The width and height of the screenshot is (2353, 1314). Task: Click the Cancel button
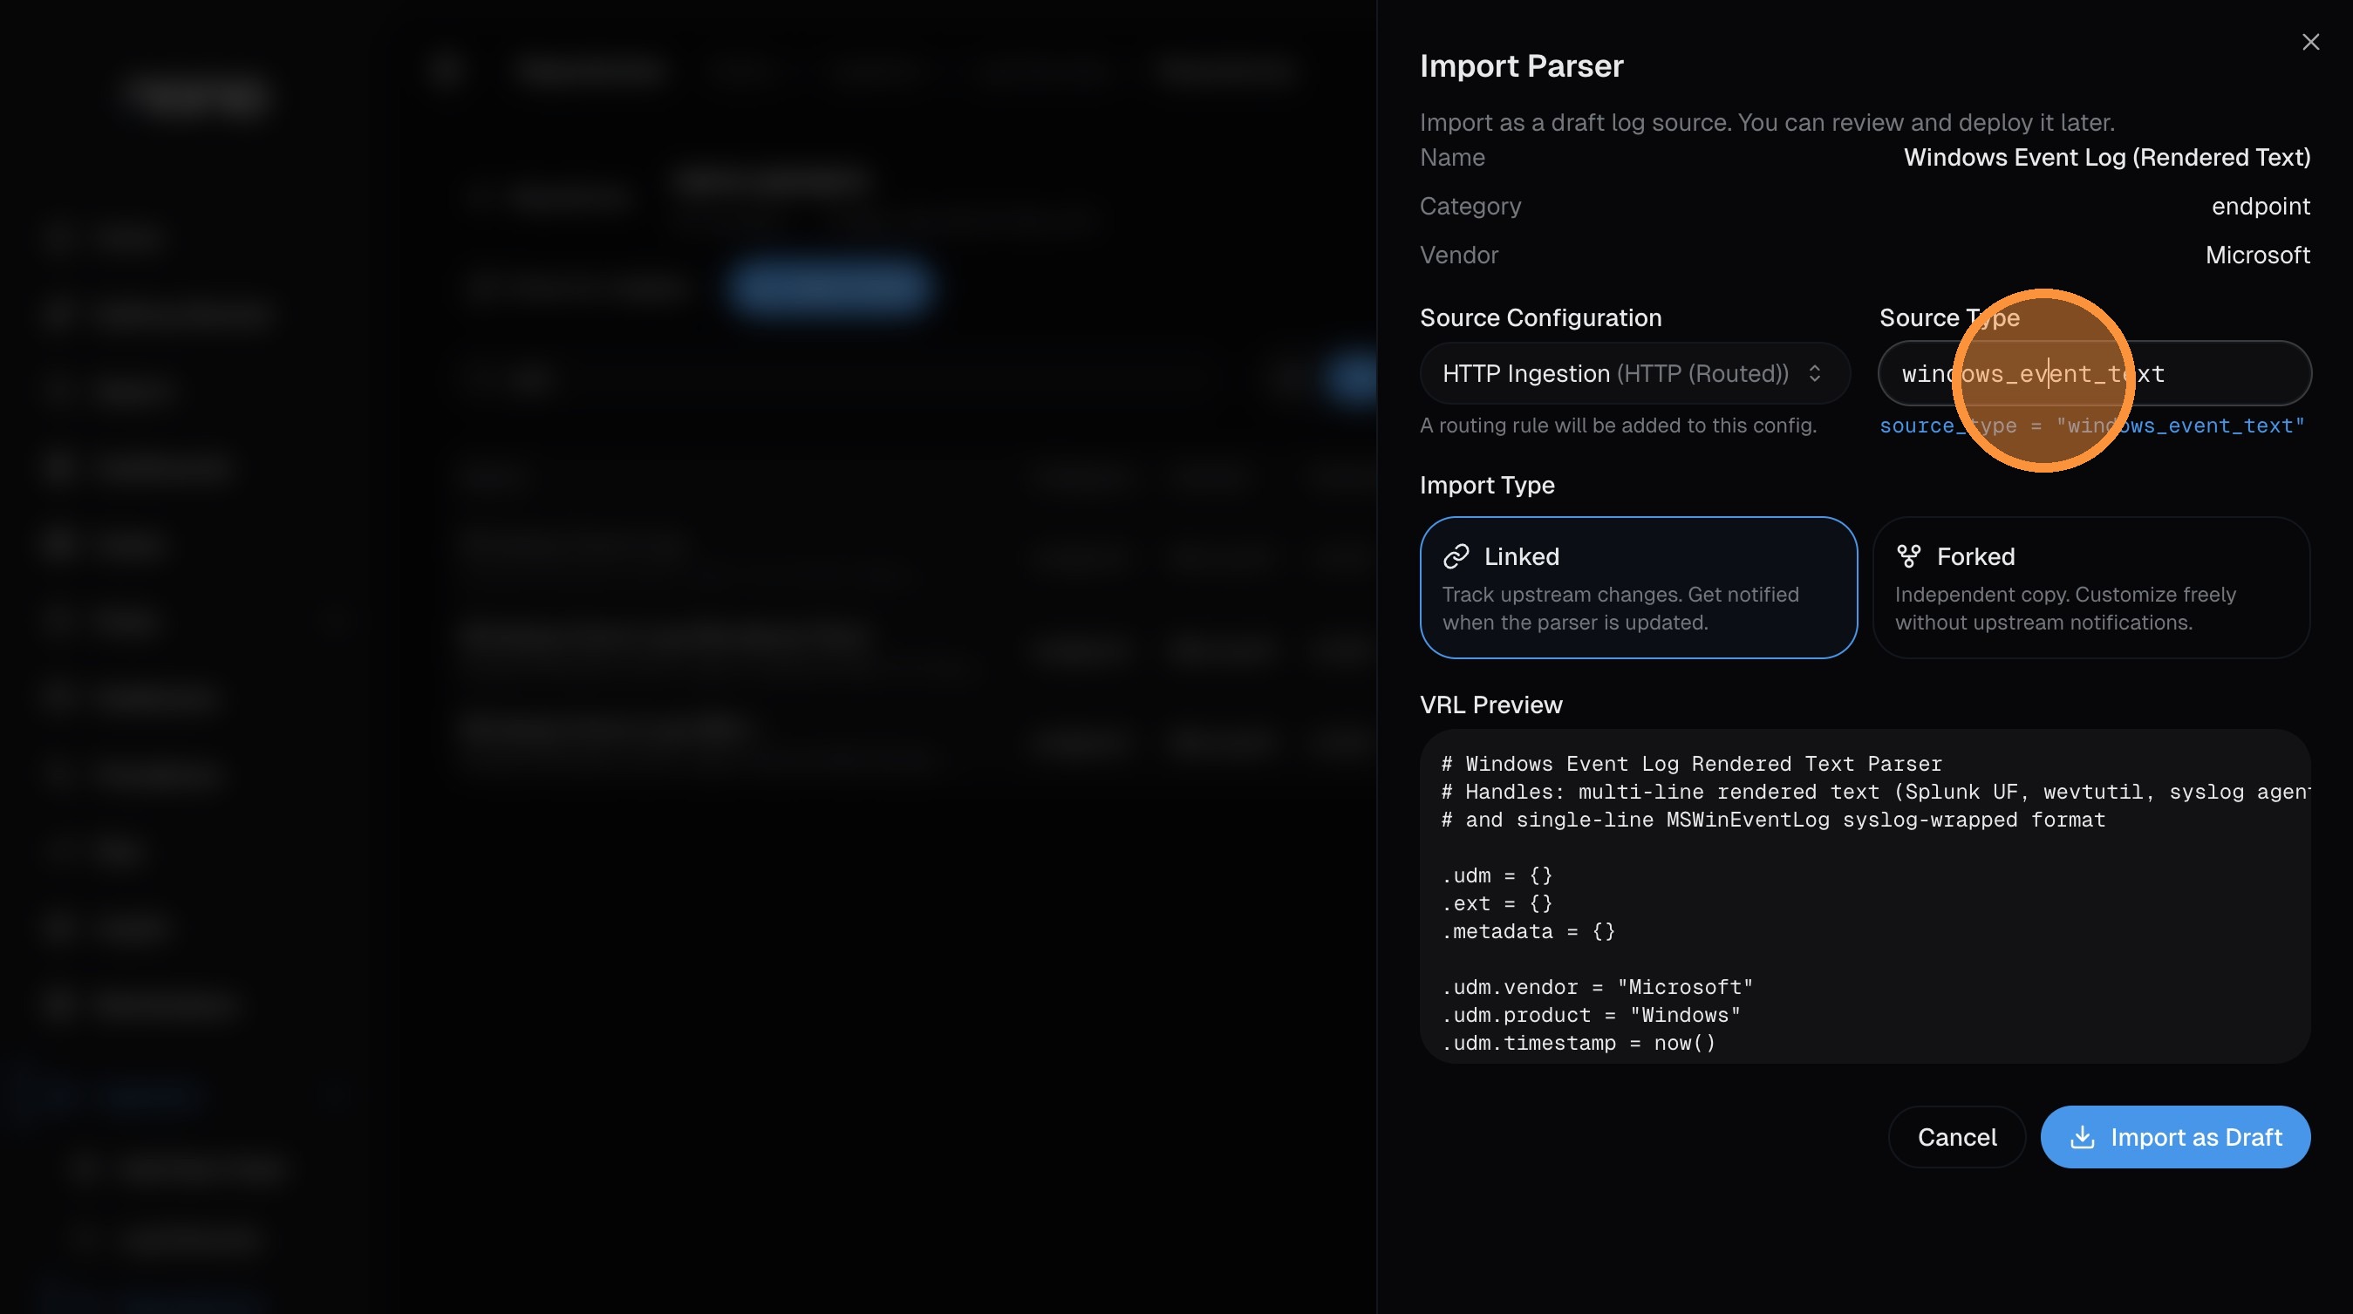tap(1956, 1137)
